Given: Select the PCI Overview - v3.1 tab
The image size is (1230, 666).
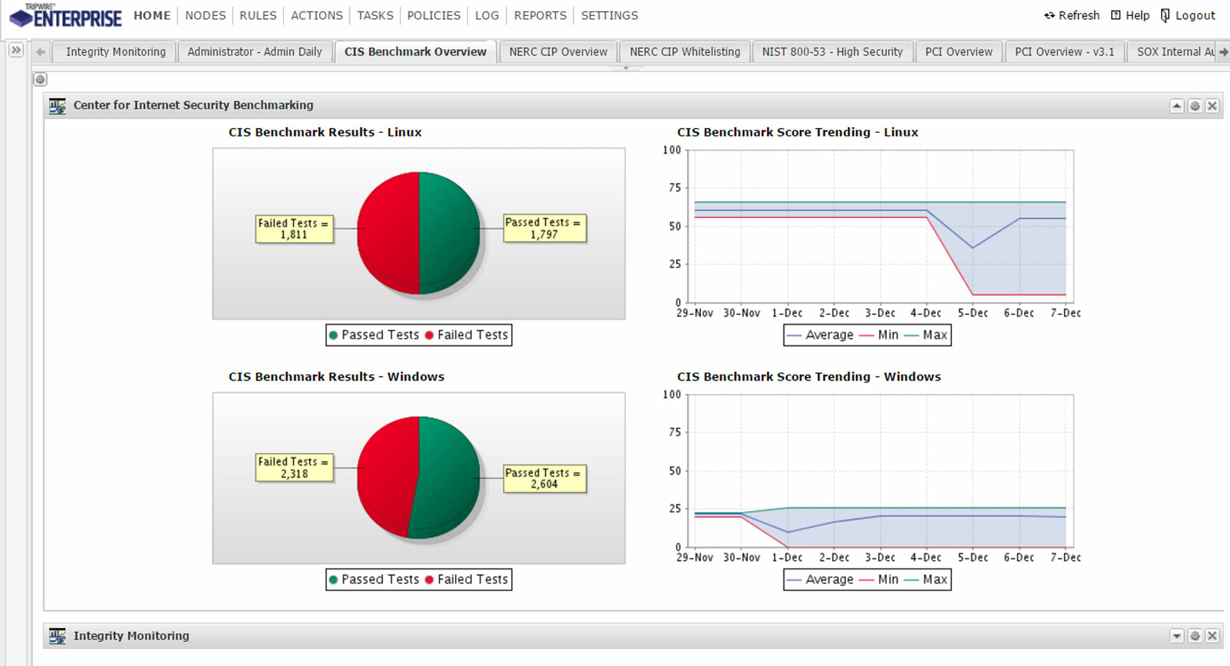Looking at the screenshot, I should coord(1065,52).
